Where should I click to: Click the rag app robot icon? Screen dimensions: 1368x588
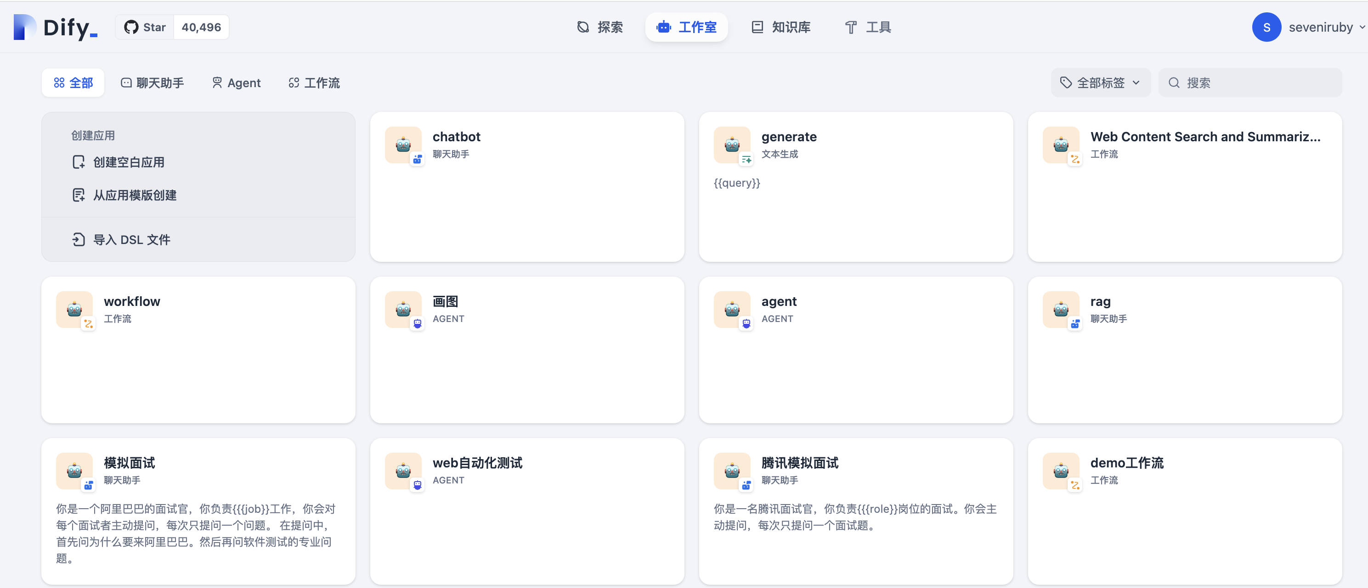[1061, 310]
